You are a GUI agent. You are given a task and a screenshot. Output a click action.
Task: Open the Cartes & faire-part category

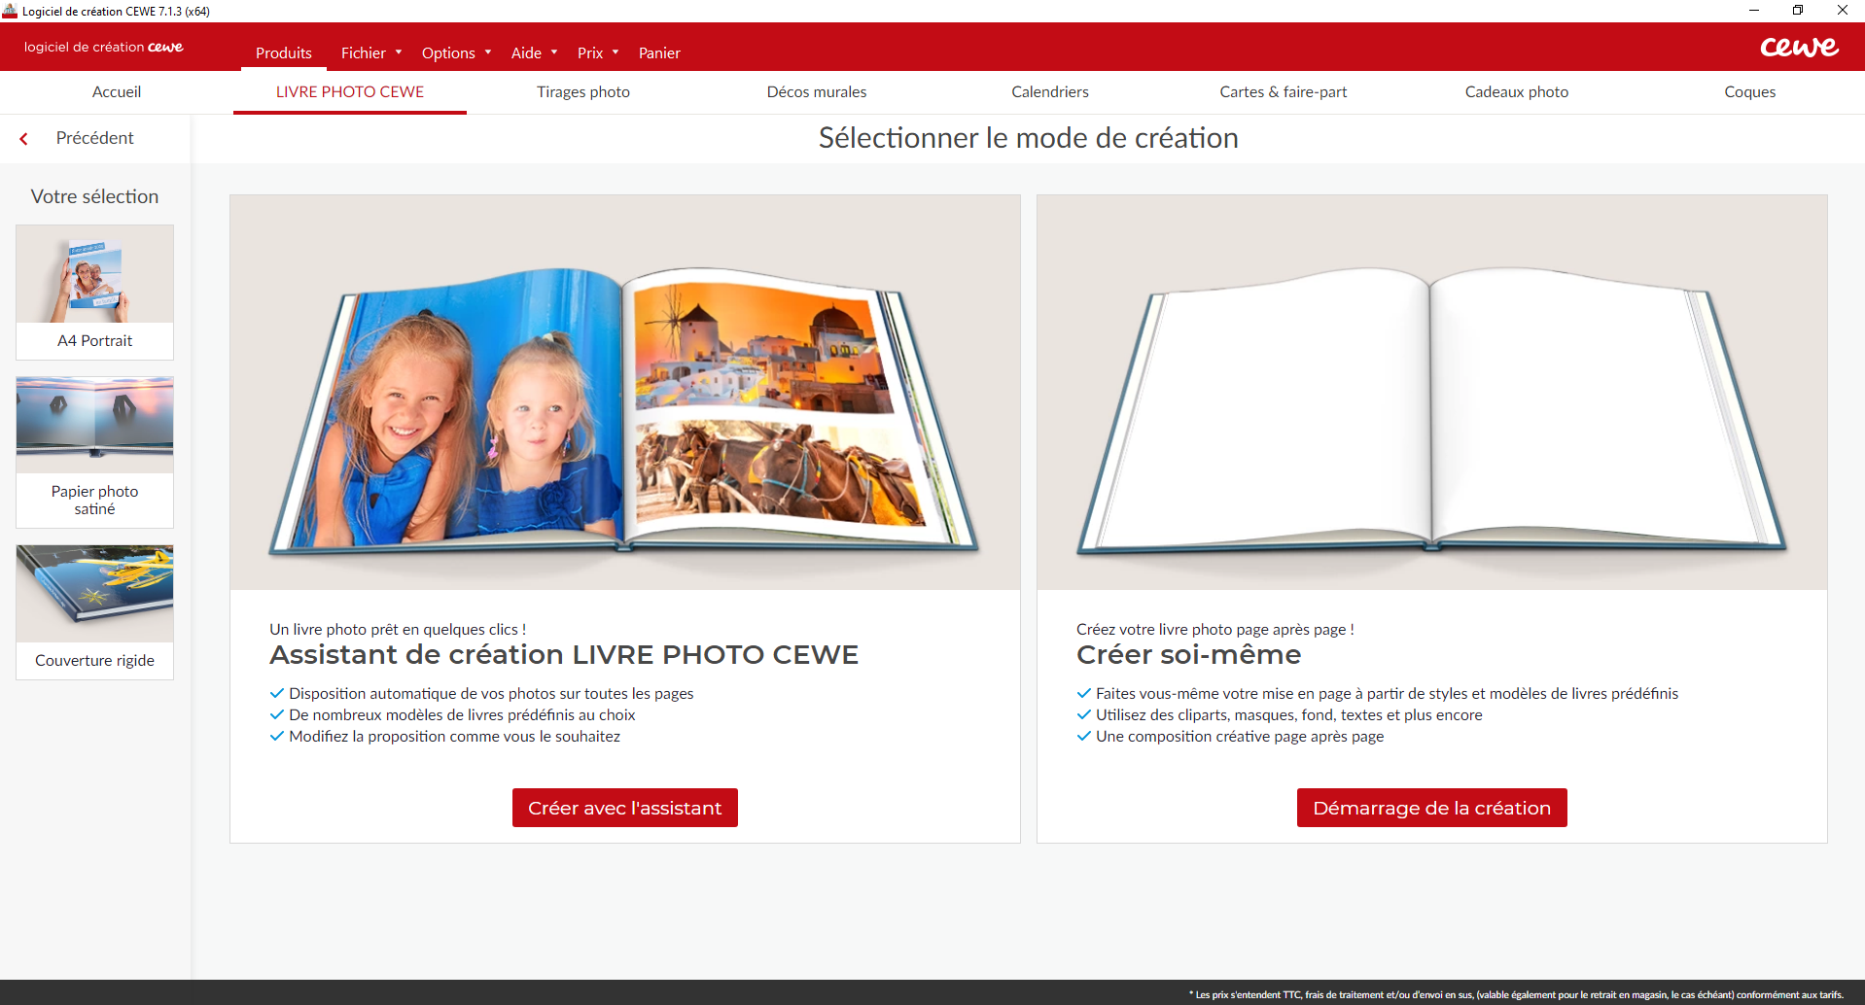click(1283, 91)
